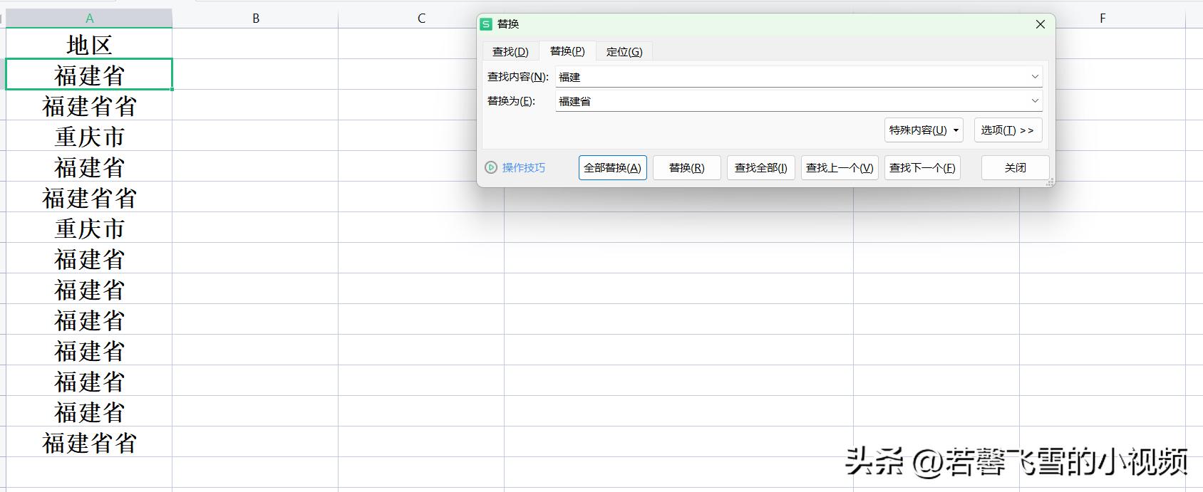Expand the 替换为 history dropdown
This screenshot has height=492, width=1203.
(1035, 101)
